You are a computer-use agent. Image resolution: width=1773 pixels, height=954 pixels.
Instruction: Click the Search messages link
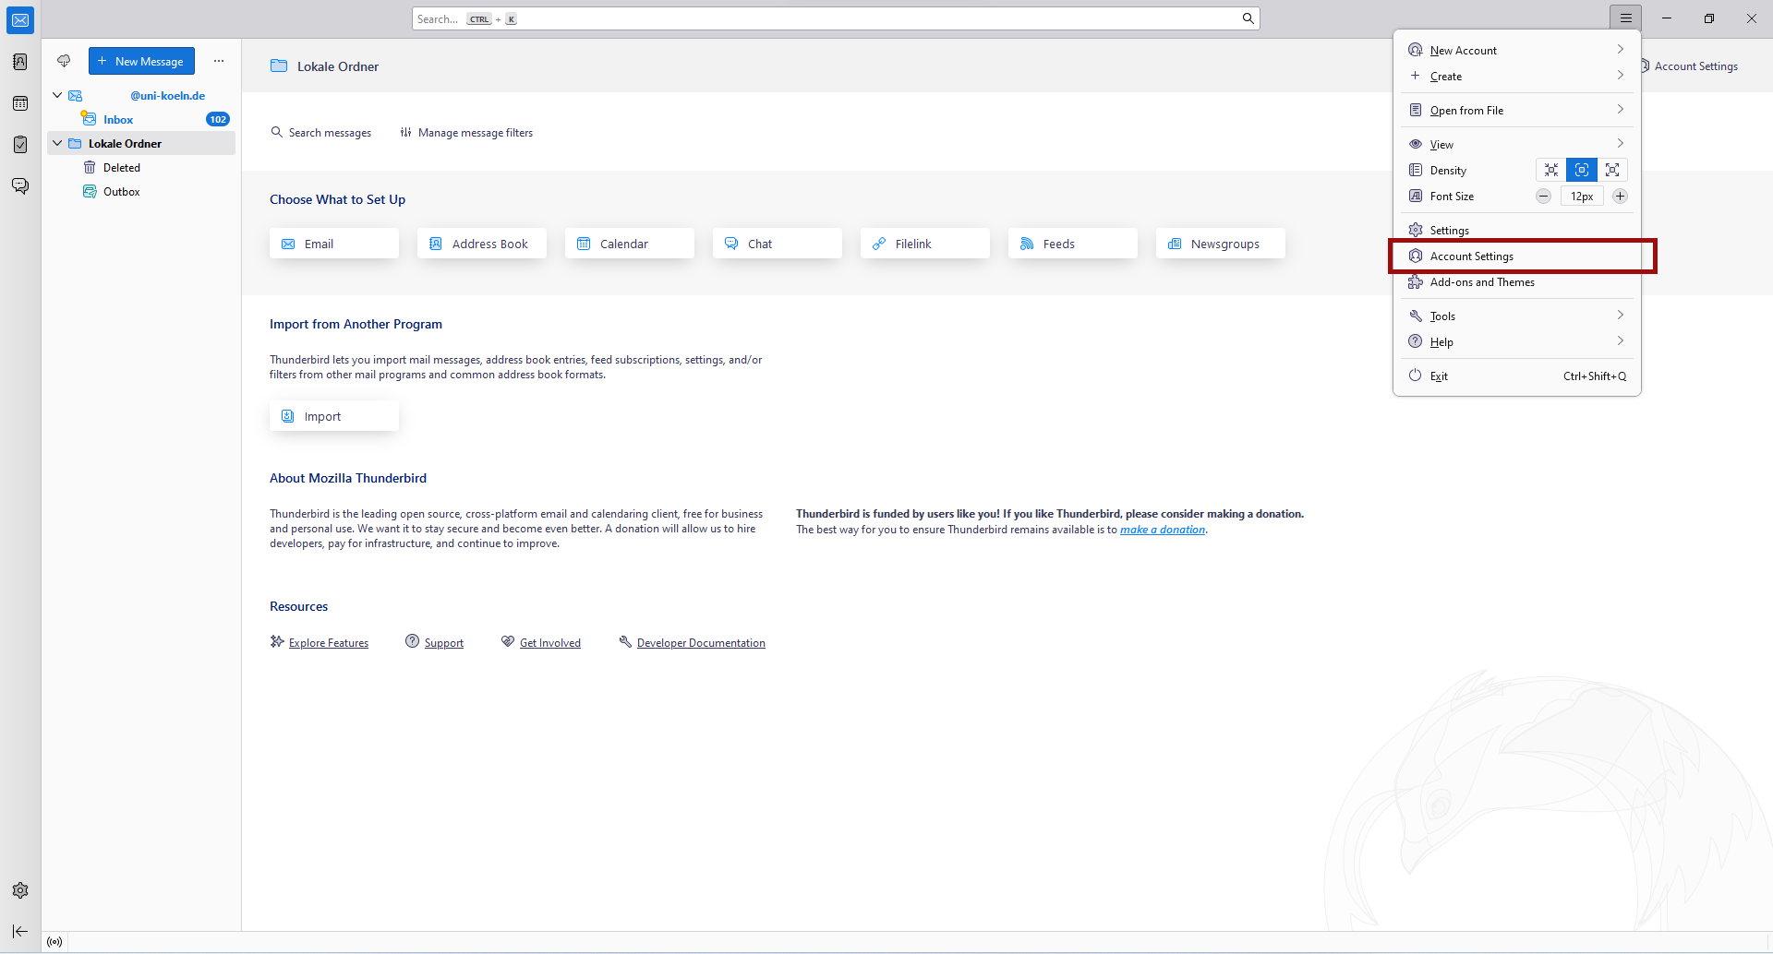321,132
